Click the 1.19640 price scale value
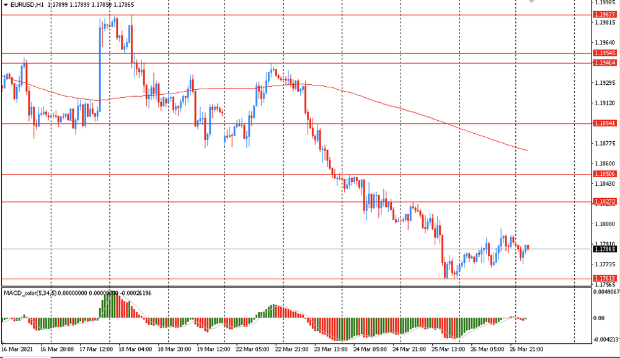The height and width of the screenshot is (358, 620). (x=605, y=43)
